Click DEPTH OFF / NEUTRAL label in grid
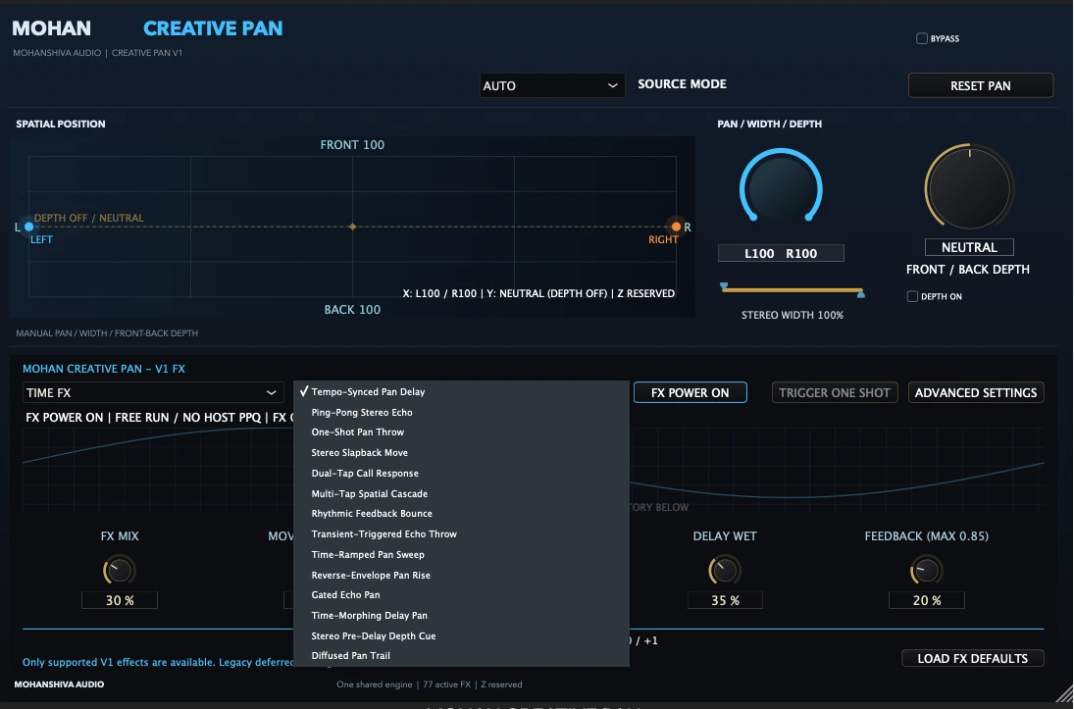This screenshot has width=1074, height=709. [89, 218]
